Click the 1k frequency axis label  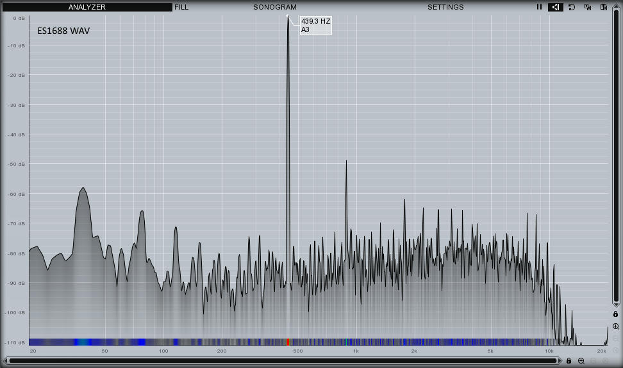point(356,351)
